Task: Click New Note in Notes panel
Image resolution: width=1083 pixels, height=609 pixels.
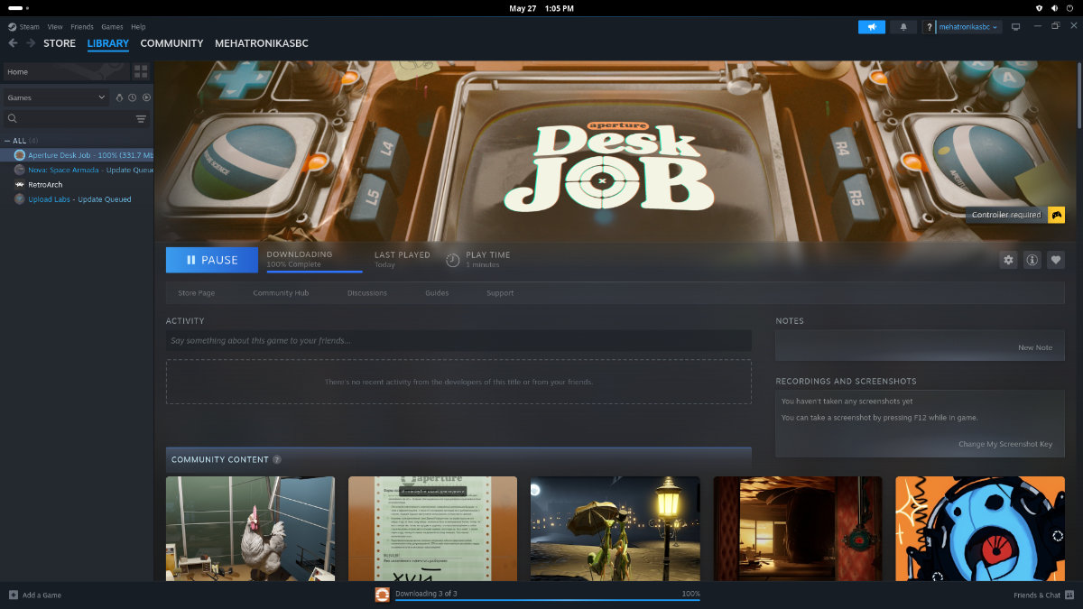Action: (1035, 347)
